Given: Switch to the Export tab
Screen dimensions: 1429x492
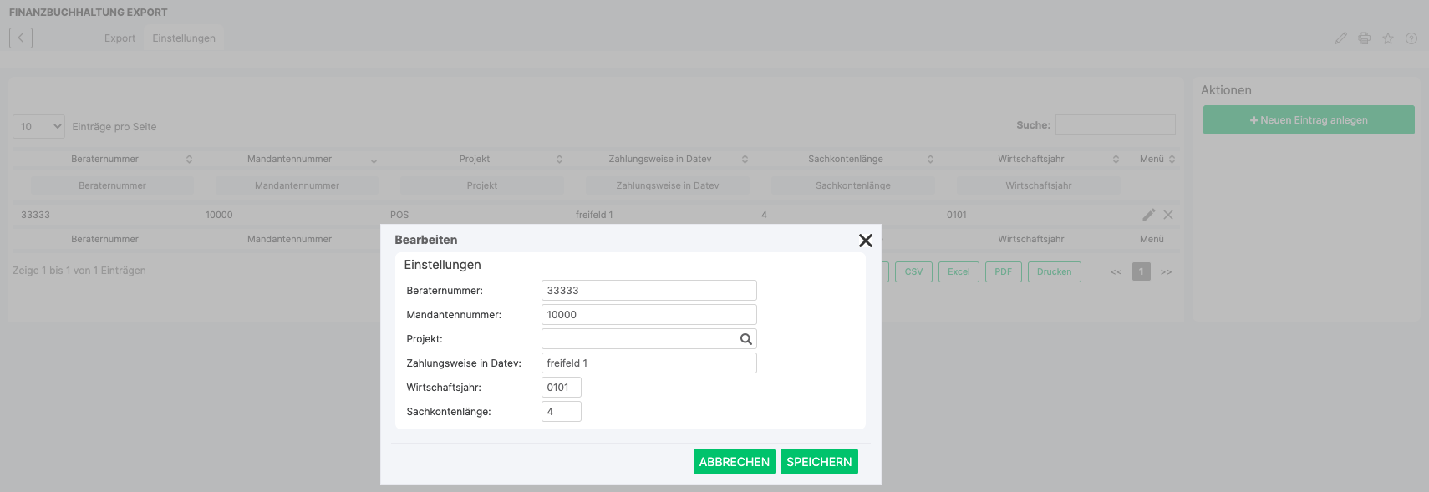Looking at the screenshot, I should [x=120, y=38].
